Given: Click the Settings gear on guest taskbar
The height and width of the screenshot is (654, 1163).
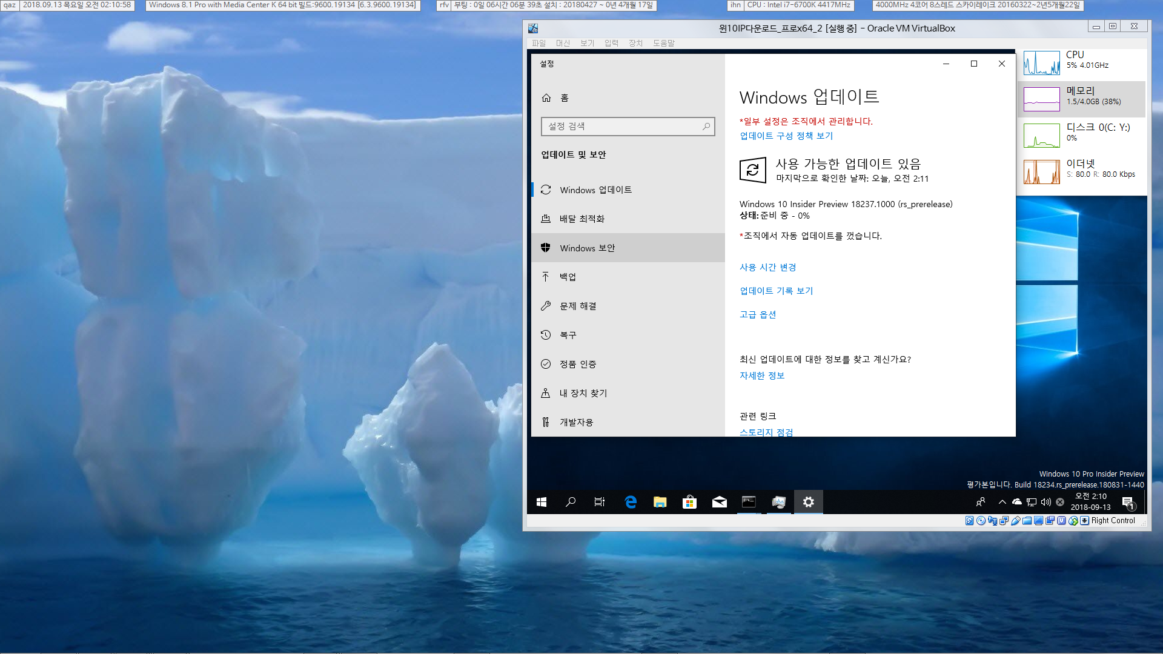Looking at the screenshot, I should click(x=808, y=502).
